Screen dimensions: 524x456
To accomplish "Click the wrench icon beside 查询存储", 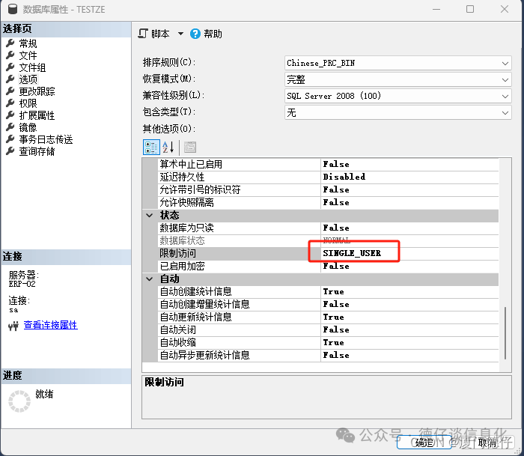I will click(10, 151).
